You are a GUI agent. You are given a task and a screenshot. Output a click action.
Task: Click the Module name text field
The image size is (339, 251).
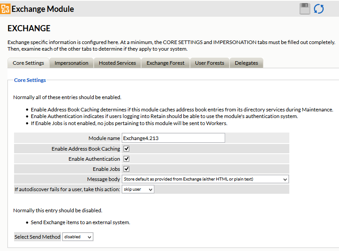coord(173,138)
